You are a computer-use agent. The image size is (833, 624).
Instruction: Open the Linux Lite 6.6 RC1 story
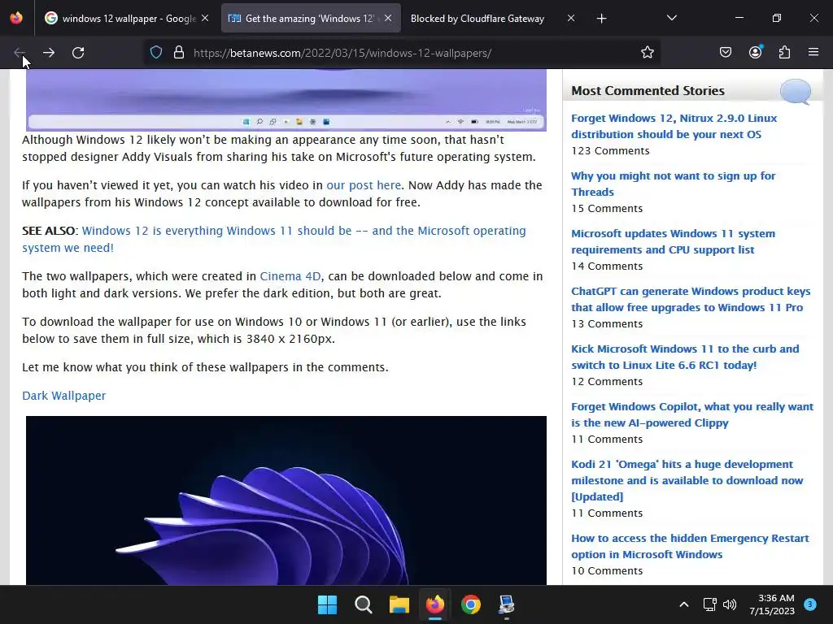(x=685, y=357)
